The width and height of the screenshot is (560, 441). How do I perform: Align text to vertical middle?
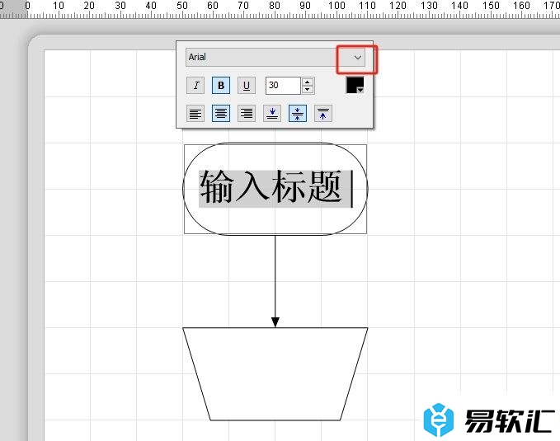298,114
